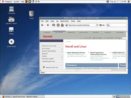The image size is (131, 98).
Task: Open the 'SUSE LINUX 9.3' link
Action: 118,53
